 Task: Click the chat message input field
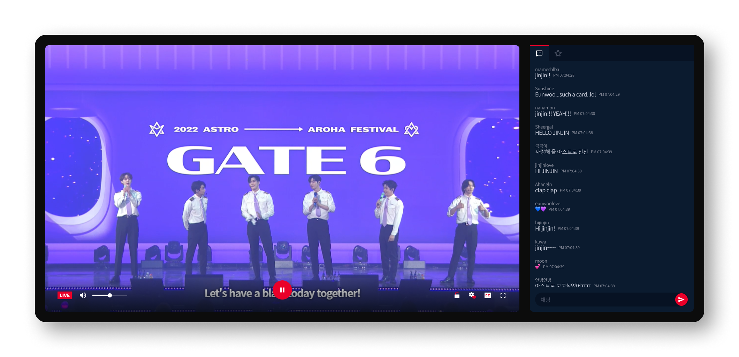point(605,300)
